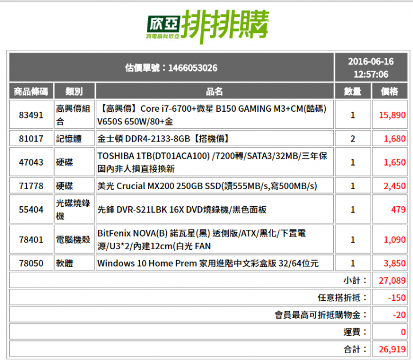Click the 欣亞 排排購 logo
The image size is (413, 361).
pyautogui.click(x=208, y=26)
